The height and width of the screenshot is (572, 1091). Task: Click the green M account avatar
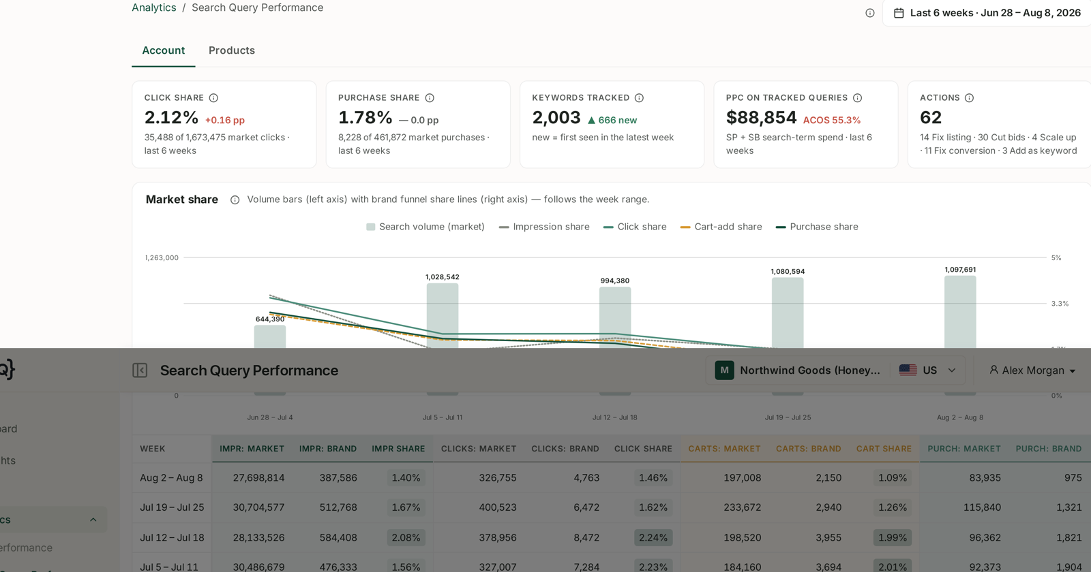tap(724, 370)
